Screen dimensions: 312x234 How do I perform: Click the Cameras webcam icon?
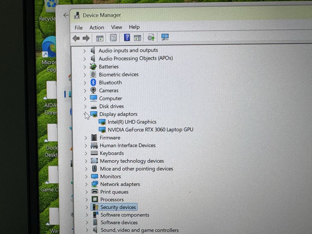click(x=93, y=90)
